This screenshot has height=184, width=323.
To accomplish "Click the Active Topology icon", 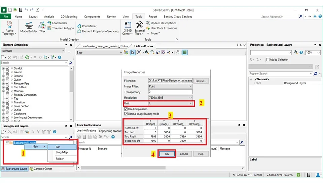I will coord(10,28).
